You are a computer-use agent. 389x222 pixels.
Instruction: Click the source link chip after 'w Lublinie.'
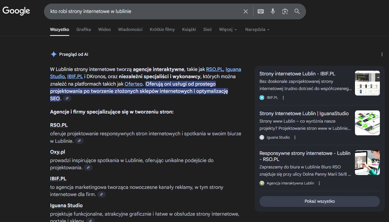click(79, 141)
